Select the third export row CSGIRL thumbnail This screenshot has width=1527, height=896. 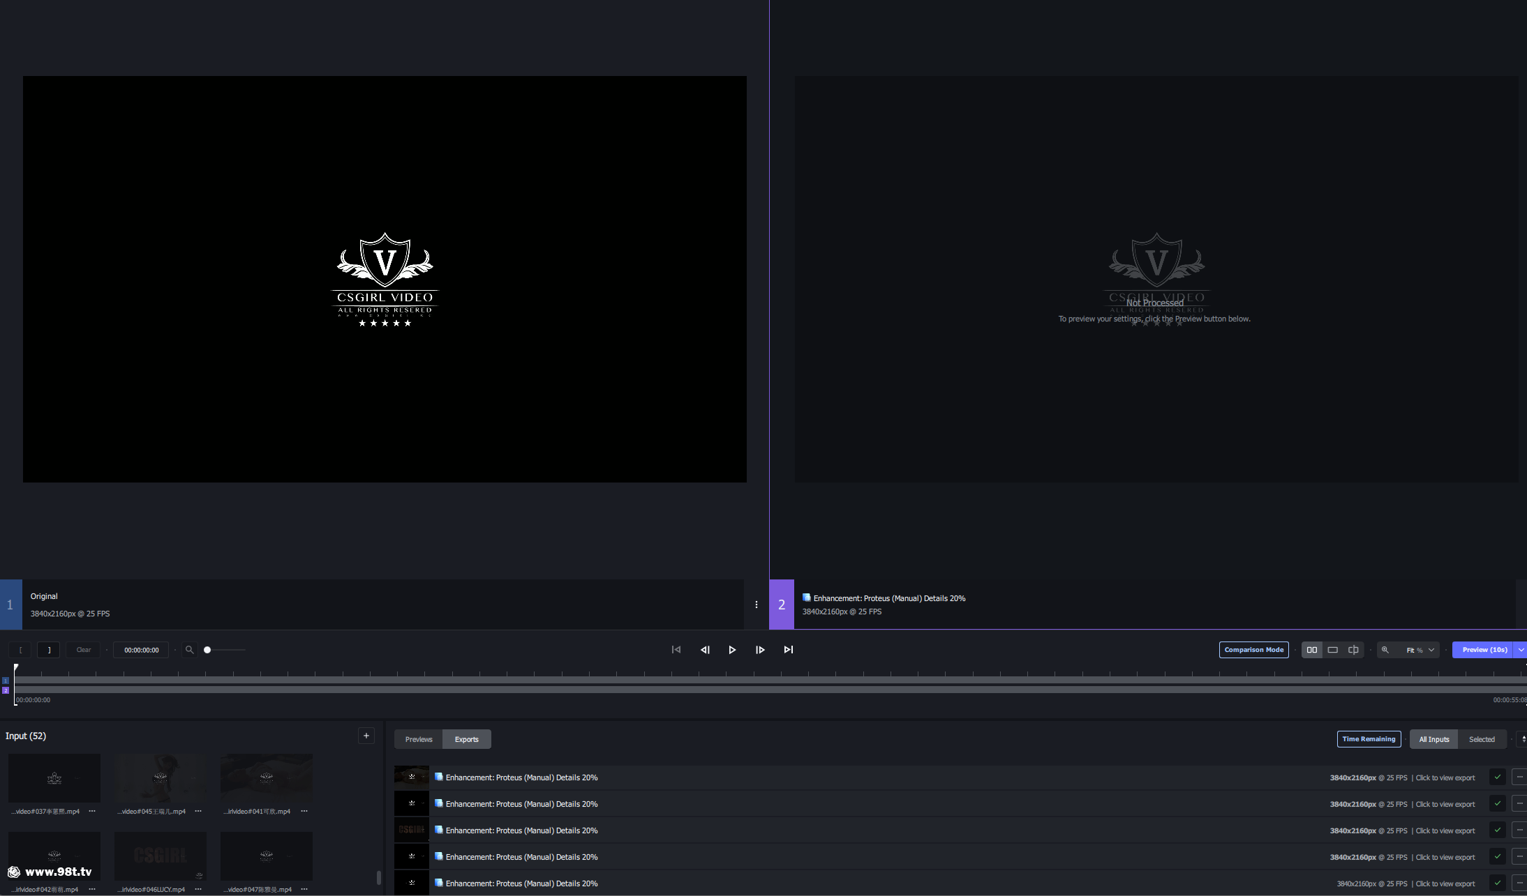coord(412,830)
